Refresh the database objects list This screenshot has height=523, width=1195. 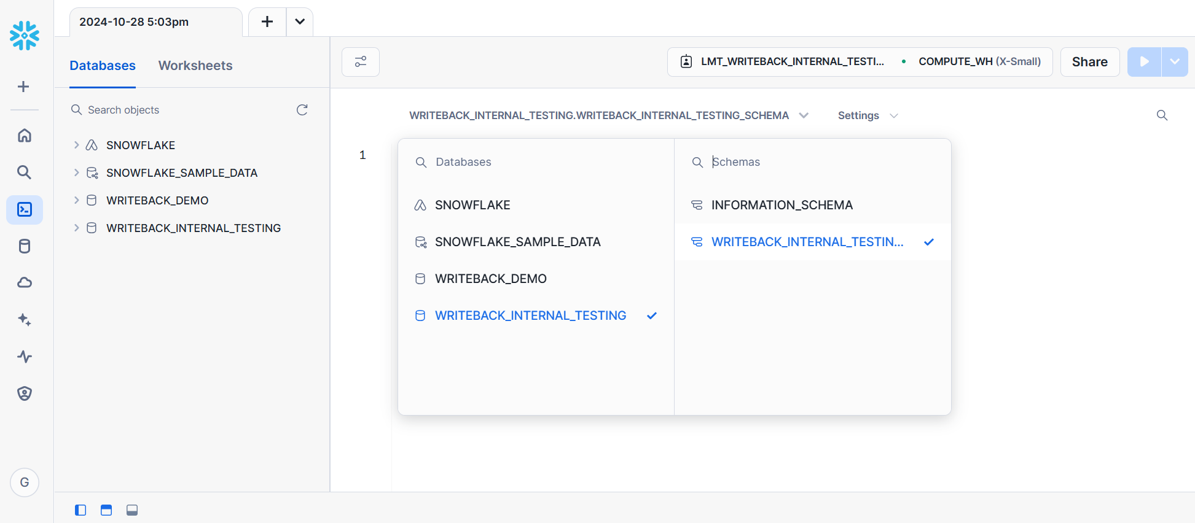302,110
